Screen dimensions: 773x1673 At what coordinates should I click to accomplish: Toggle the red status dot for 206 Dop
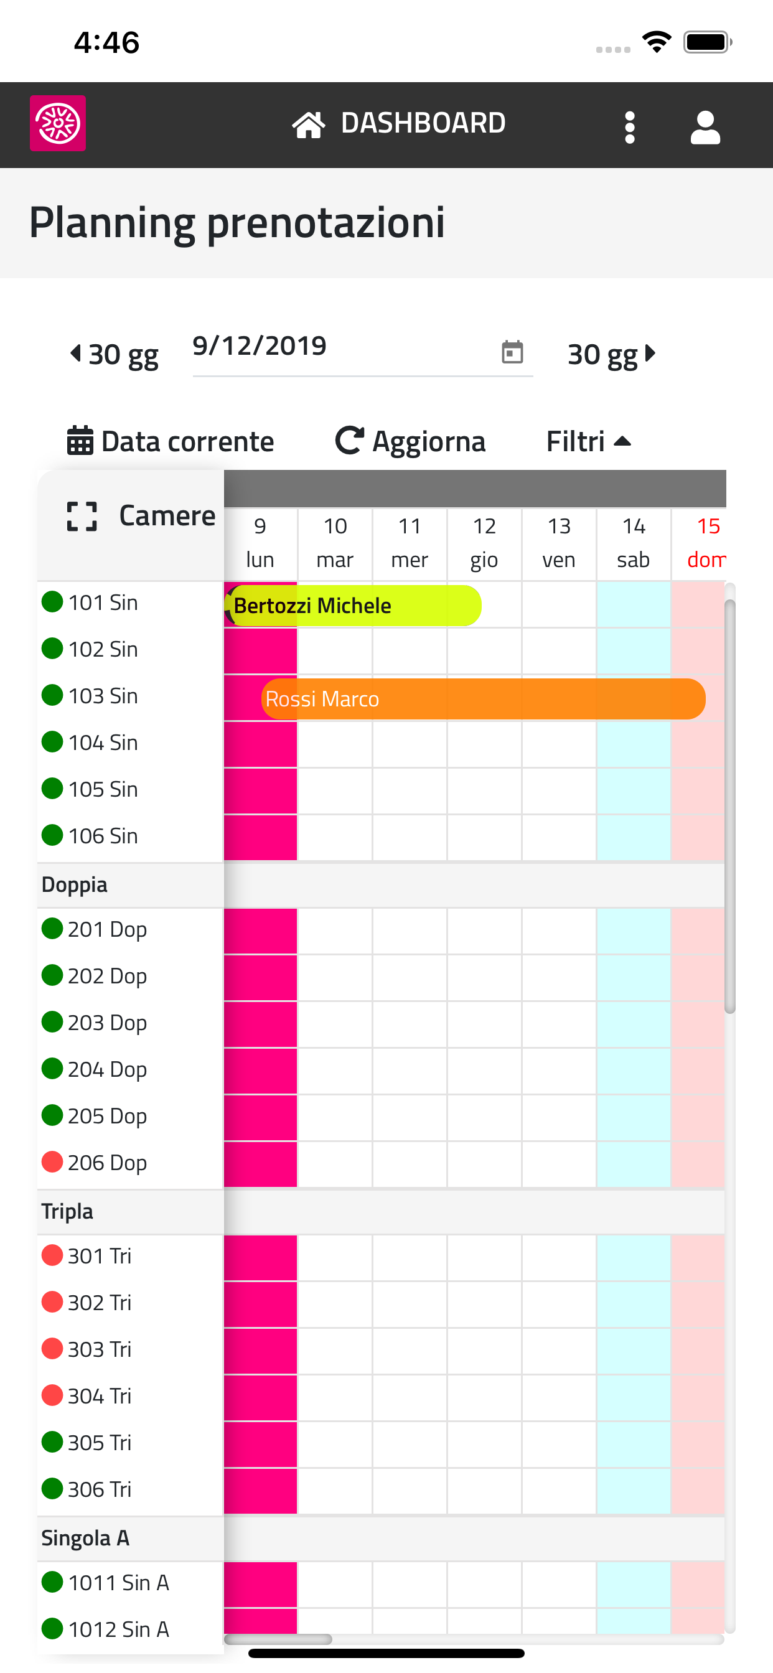52,1162
